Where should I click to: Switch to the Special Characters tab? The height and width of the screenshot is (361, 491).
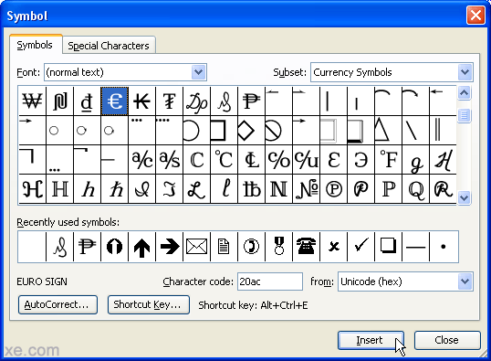pyautogui.click(x=109, y=46)
